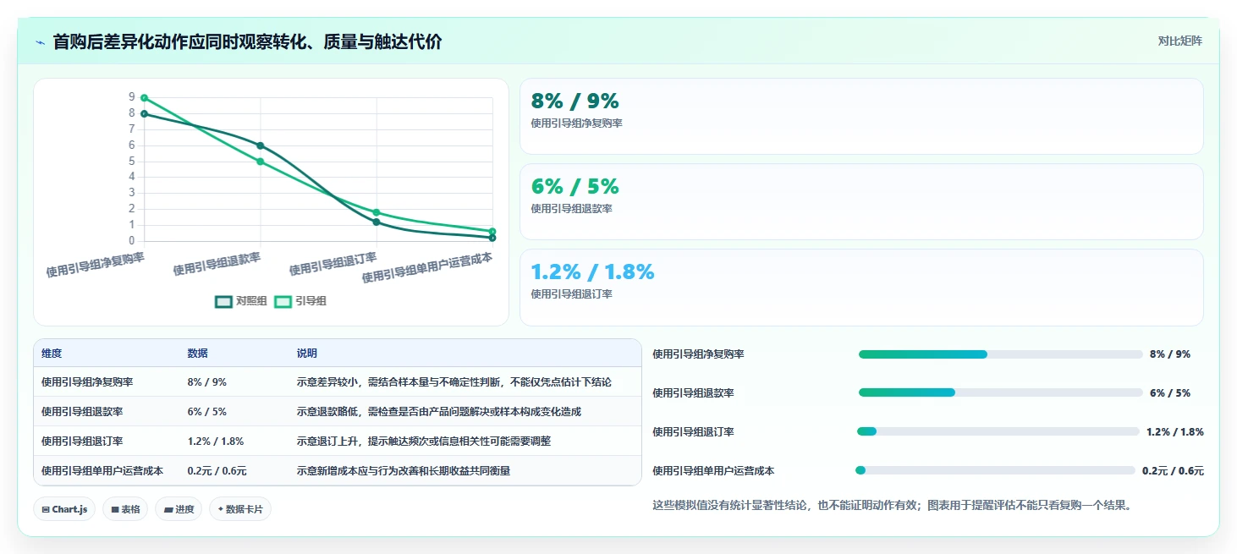This screenshot has height=554, width=1237.
Task: Click the lightning icon beside the title
Action: click(40, 42)
